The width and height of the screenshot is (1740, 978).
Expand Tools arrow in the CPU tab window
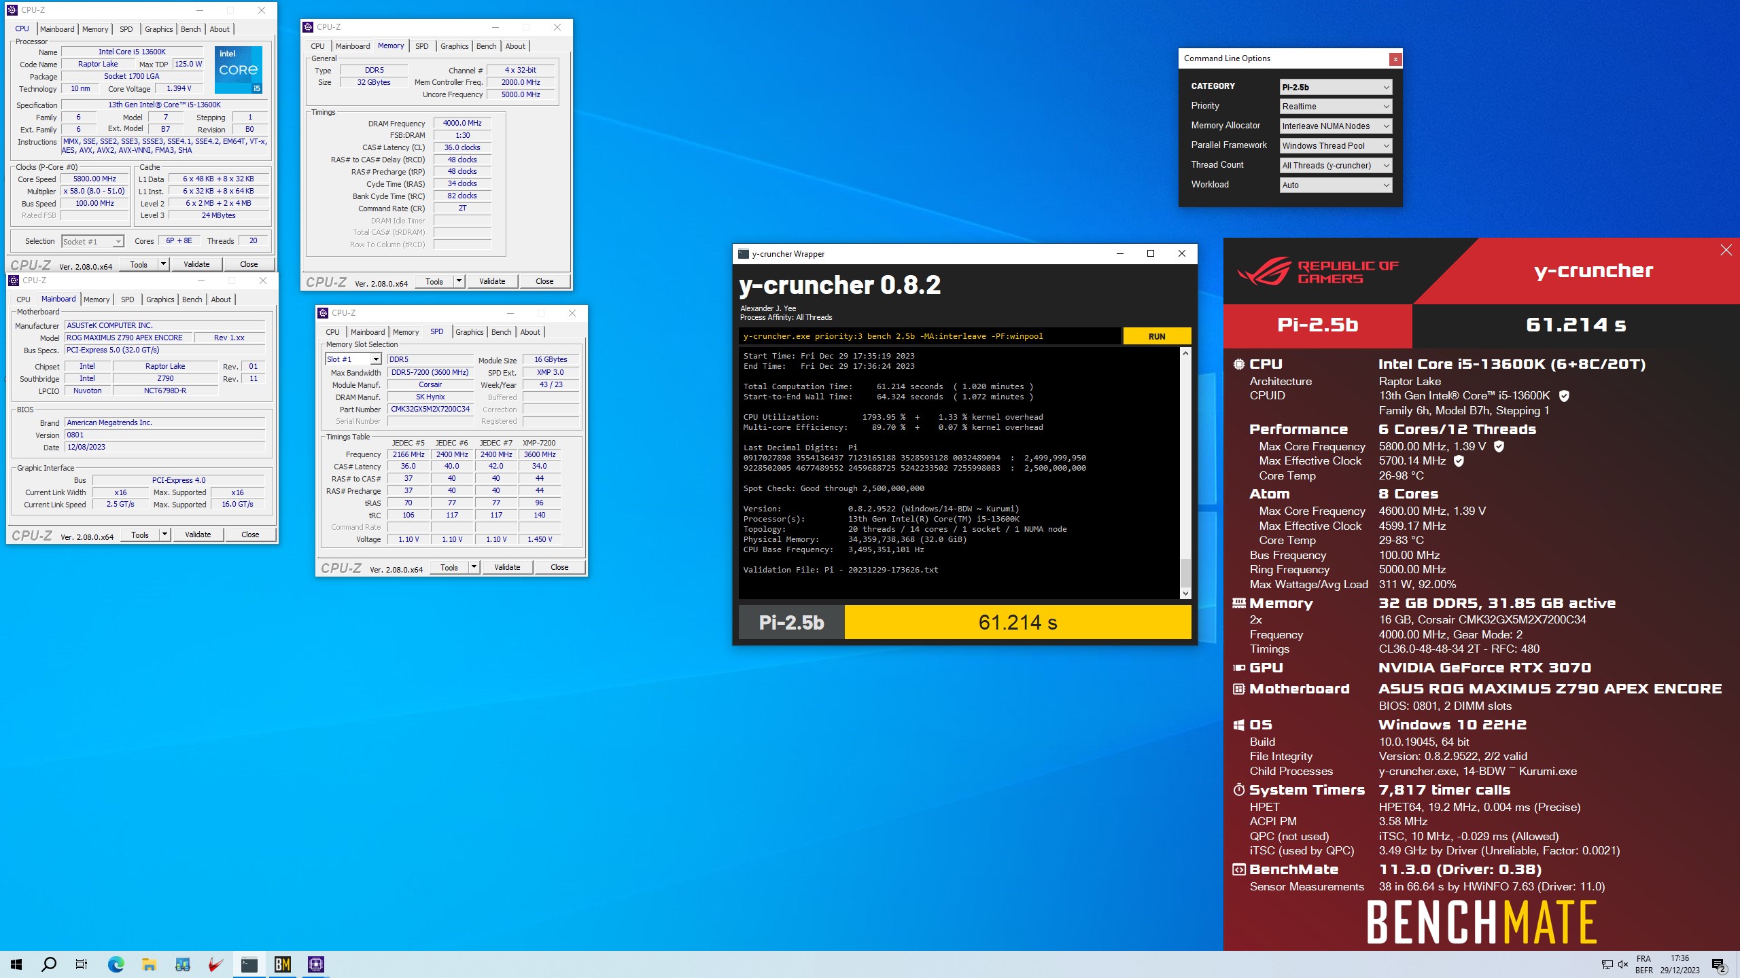point(163,264)
